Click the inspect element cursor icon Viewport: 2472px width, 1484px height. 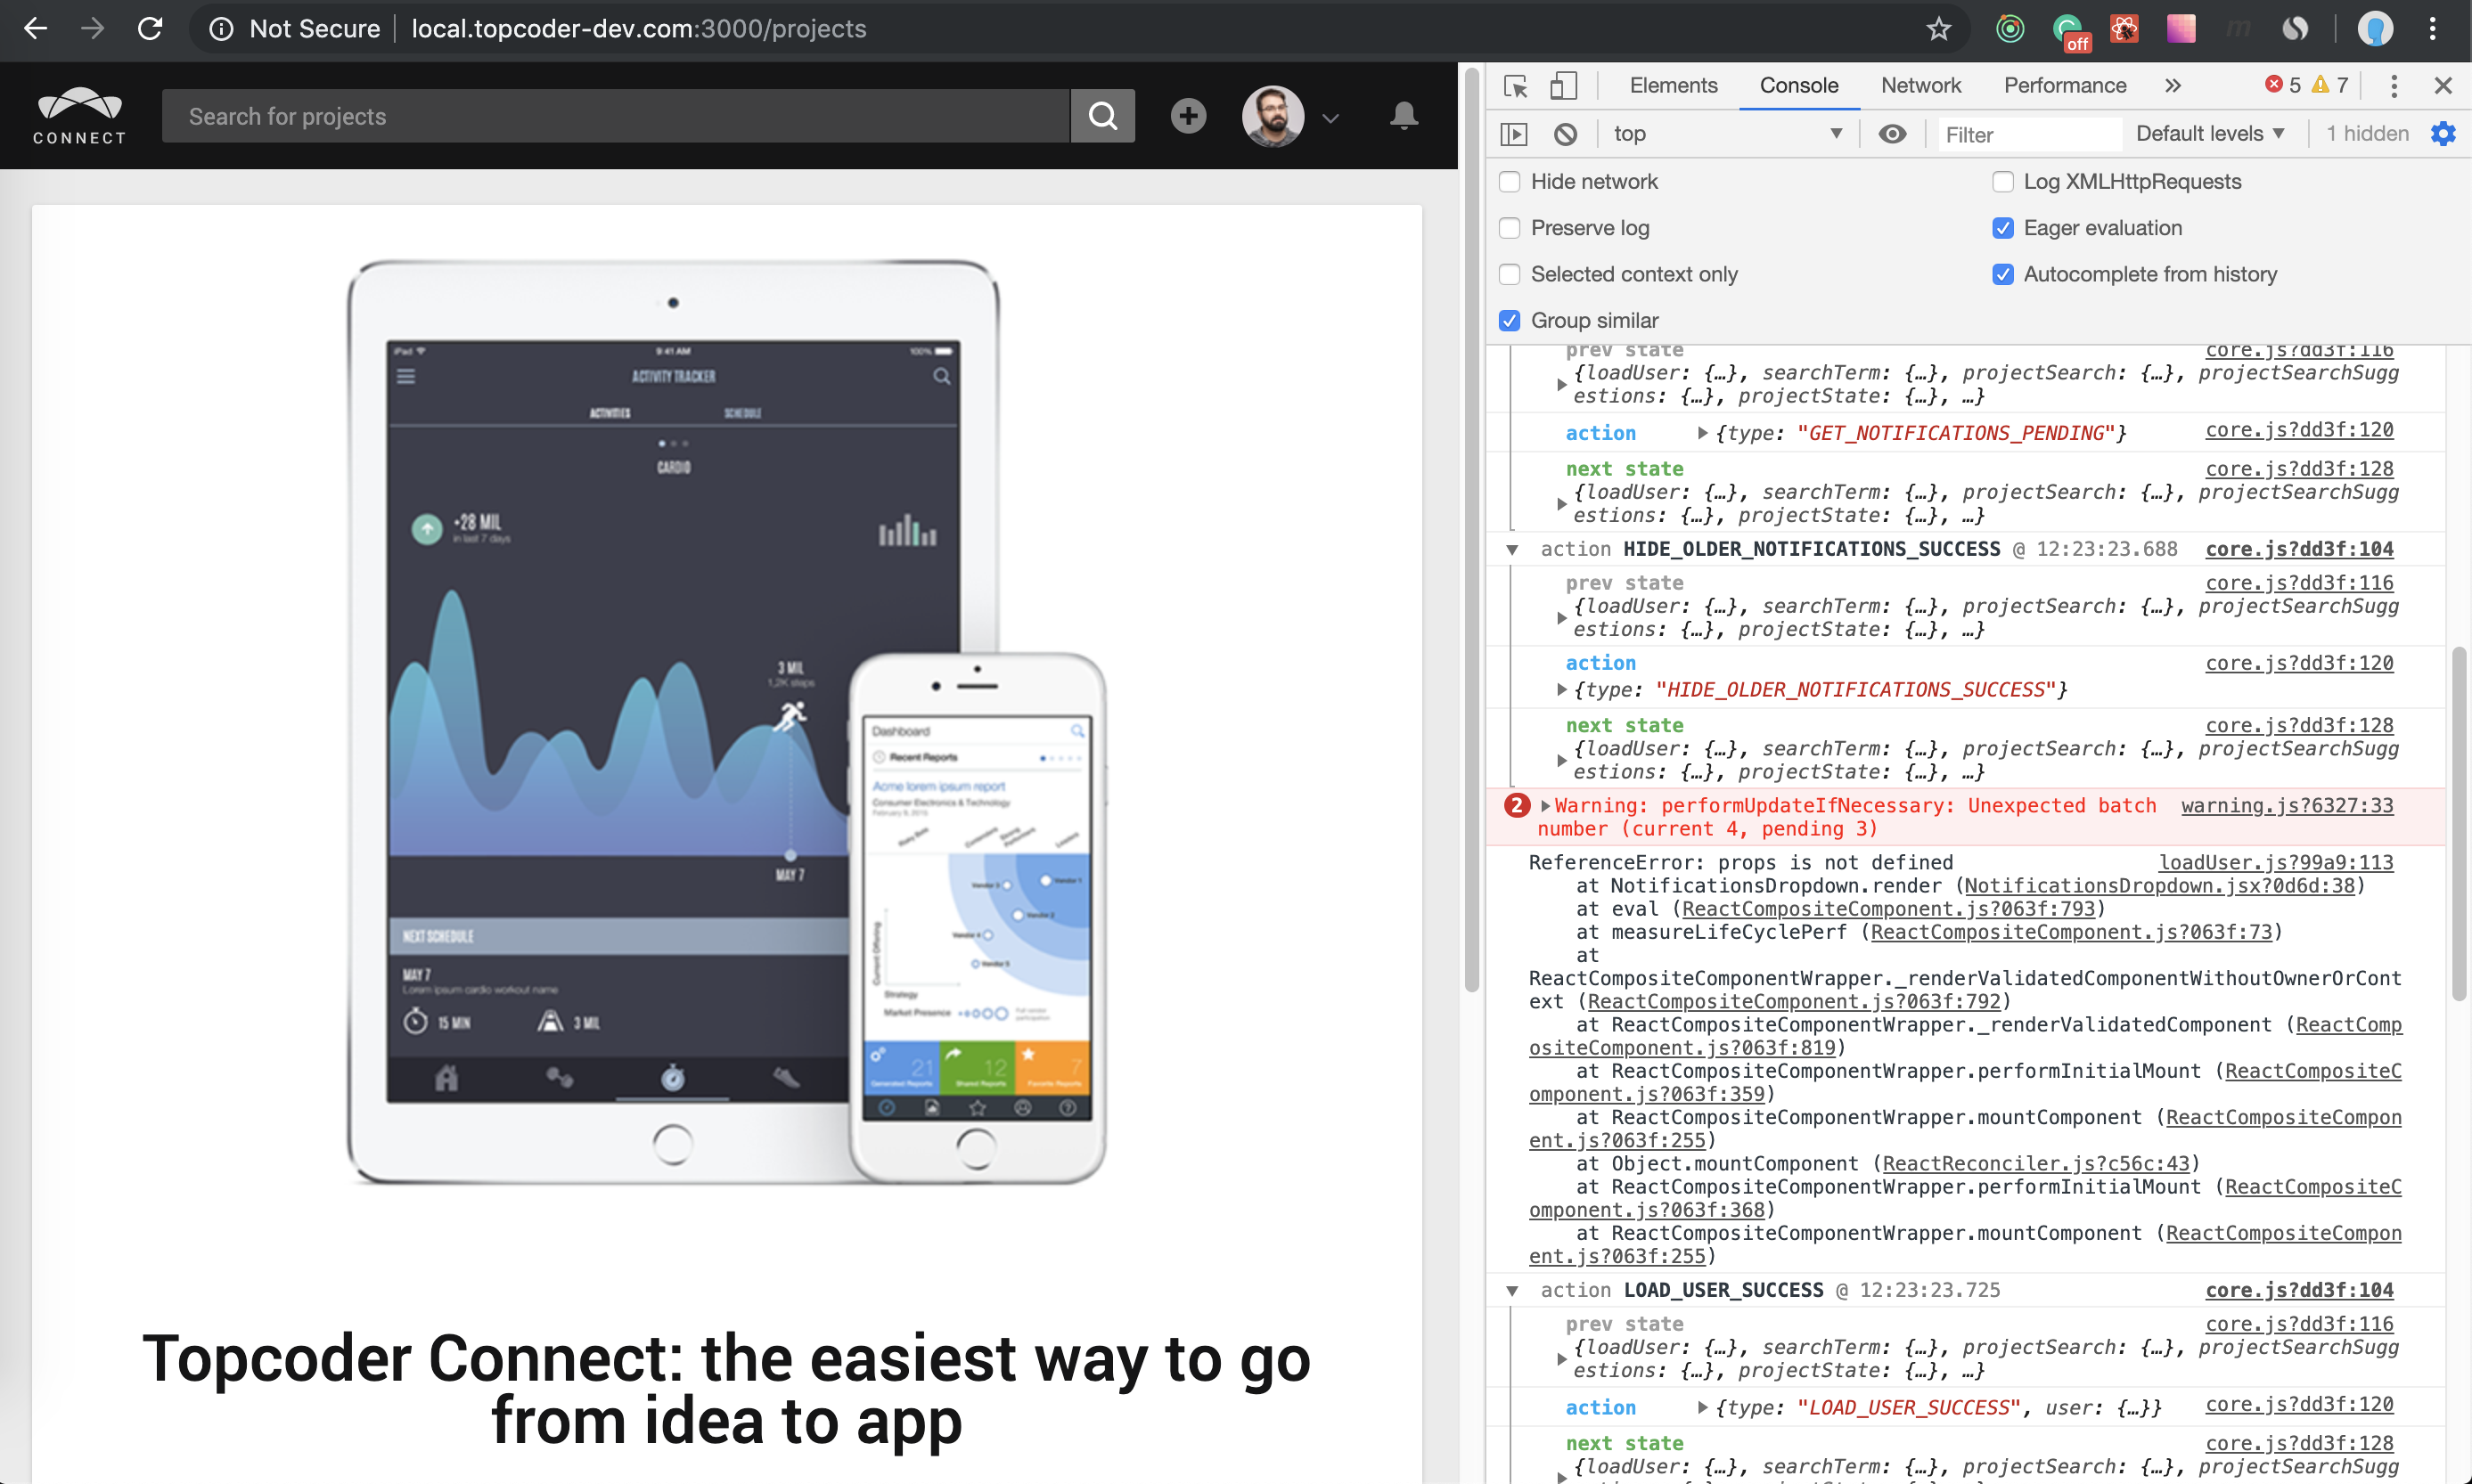coord(1515,86)
